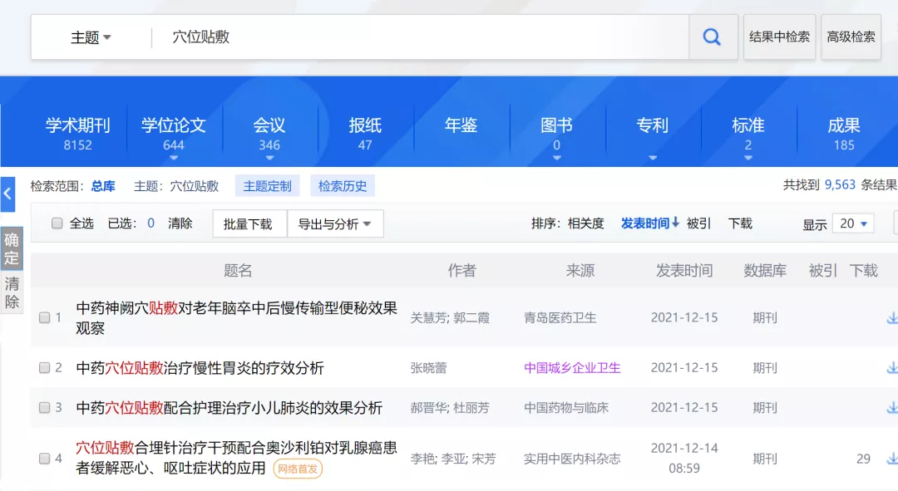Image resolution: width=898 pixels, height=491 pixels.
Task: Open the 主题 search field dropdown
Action: tap(91, 37)
